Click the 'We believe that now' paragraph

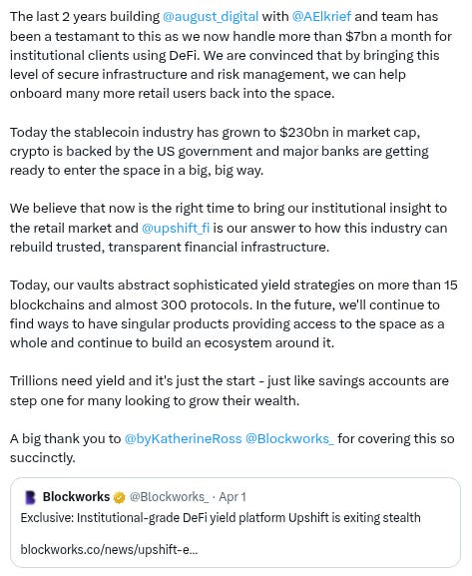[229, 228]
